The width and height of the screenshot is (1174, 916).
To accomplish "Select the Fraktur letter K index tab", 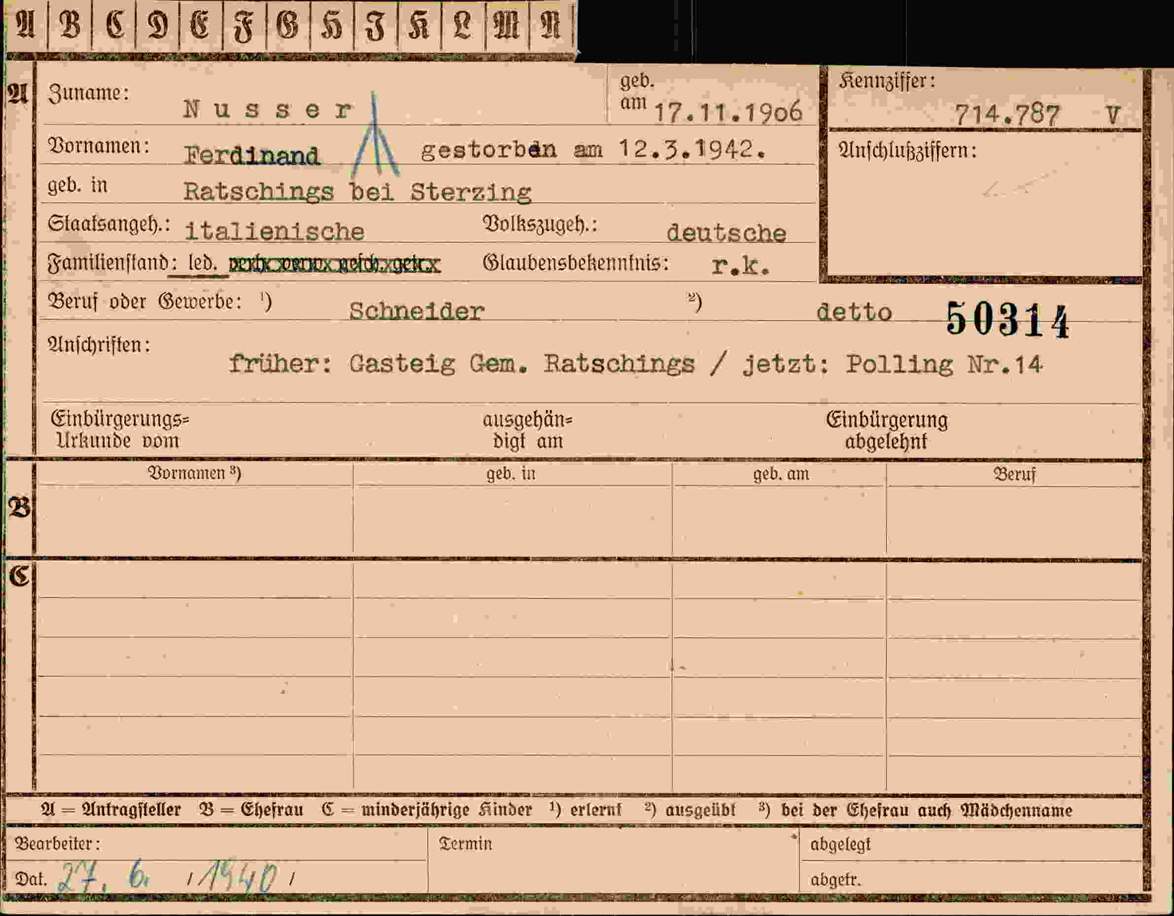I will tap(419, 25).
